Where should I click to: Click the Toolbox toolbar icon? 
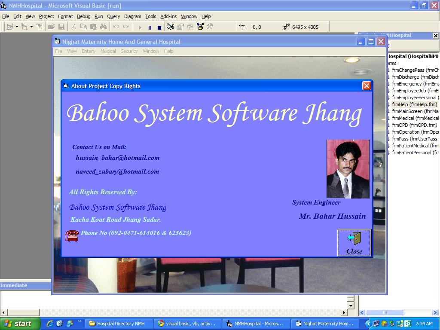coord(210,27)
